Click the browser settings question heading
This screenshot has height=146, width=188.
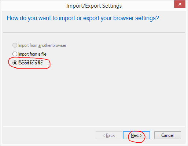(x=83, y=18)
